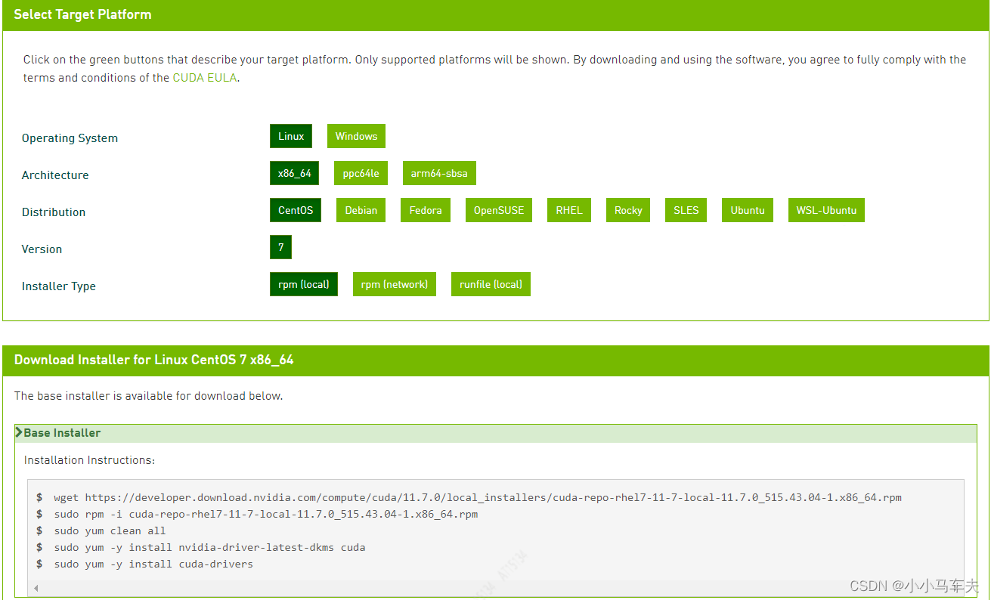Click the Architecture label

pos(55,175)
